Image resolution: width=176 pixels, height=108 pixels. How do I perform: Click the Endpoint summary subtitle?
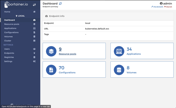pyautogui.click(x=51, y=7)
